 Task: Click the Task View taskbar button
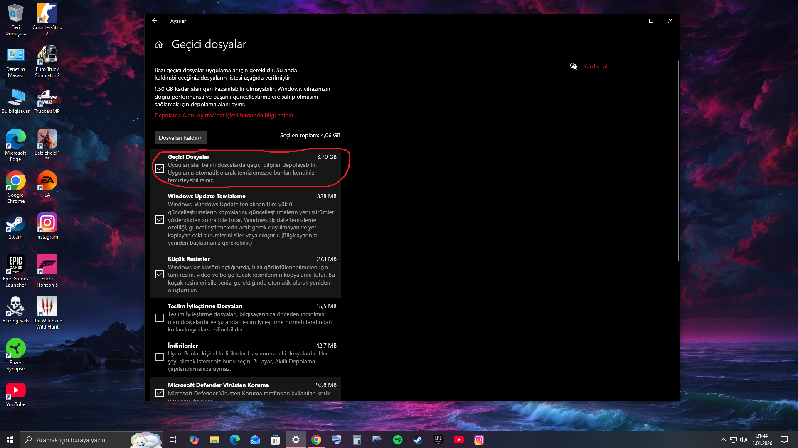coord(173,440)
